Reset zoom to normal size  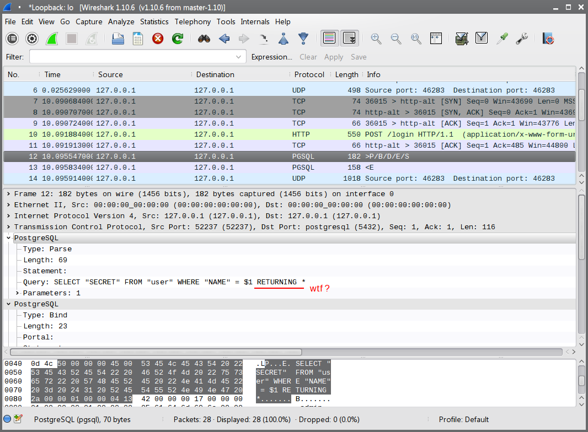416,38
